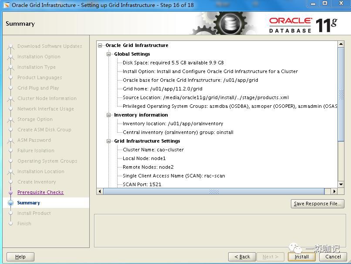
Task: Maximize the installer window
Action: (x=325, y=3)
